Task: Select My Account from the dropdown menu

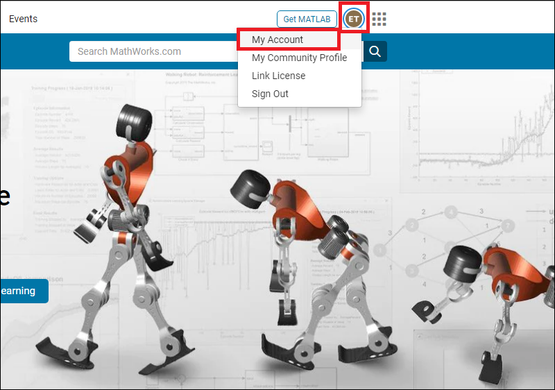Action: (x=277, y=40)
